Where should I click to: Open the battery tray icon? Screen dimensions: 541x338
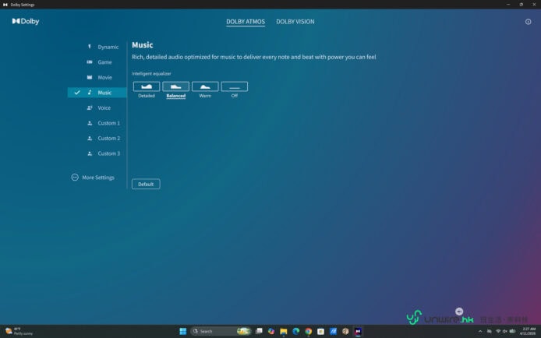pos(512,331)
